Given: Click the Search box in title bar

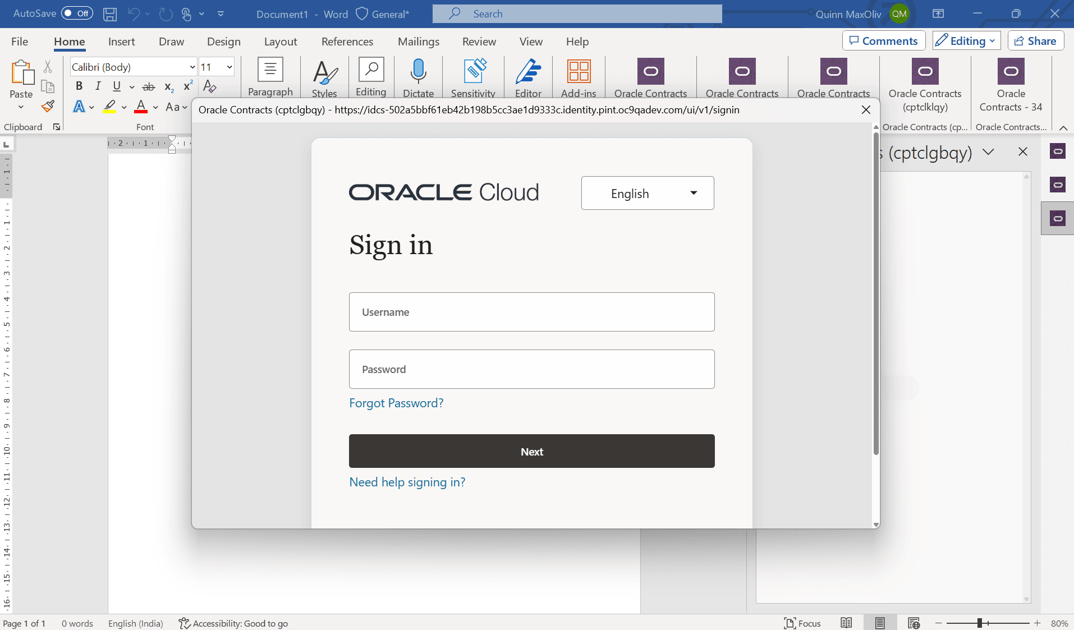Looking at the screenshot, I should (577, 13).
